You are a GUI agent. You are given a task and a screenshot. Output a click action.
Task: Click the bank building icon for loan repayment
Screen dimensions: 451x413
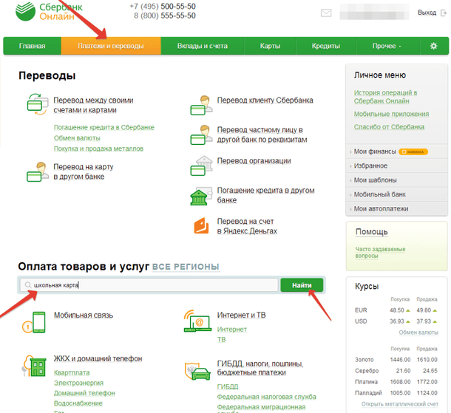pos(201,196)
